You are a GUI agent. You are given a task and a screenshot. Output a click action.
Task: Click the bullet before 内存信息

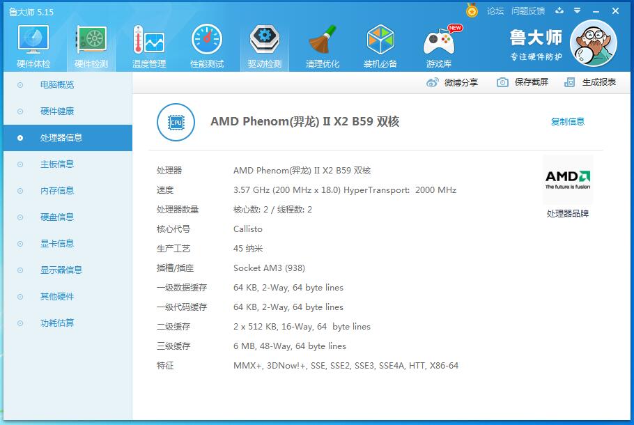pyautogui.click(x=20, y=191)
